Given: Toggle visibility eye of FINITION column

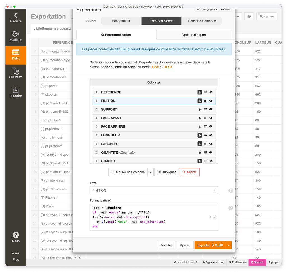Looking at the screenshot, I should tap(211, 101).
